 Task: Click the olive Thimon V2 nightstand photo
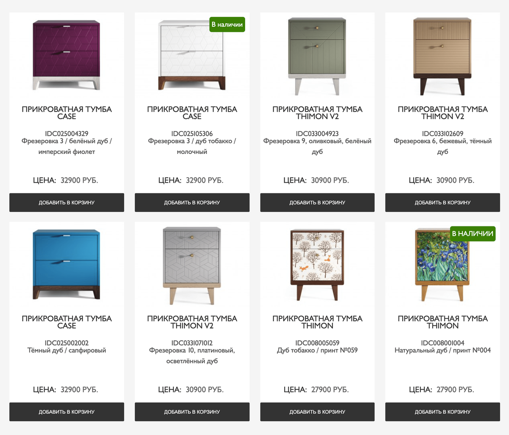[317, 55]
